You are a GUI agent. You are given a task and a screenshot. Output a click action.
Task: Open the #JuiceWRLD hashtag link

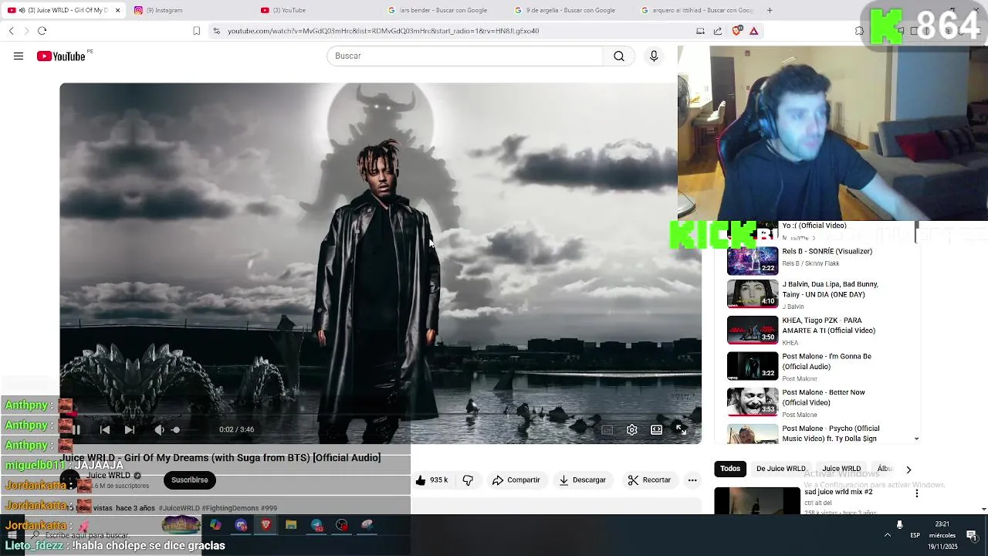click(179, 508)
